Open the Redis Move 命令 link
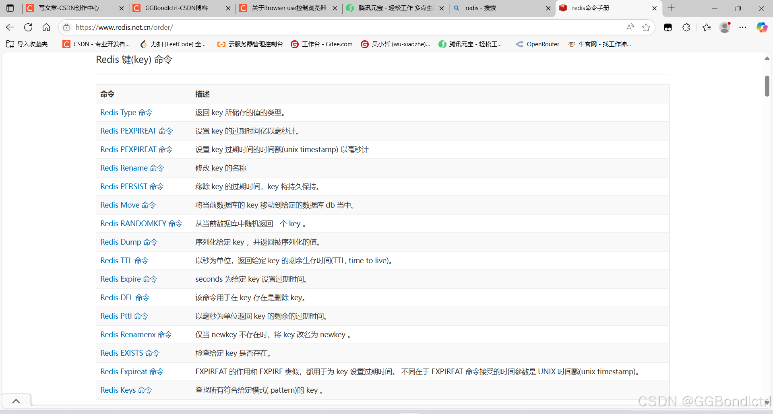Viewport: 773px width, 414px height. (x=128, y=205)
